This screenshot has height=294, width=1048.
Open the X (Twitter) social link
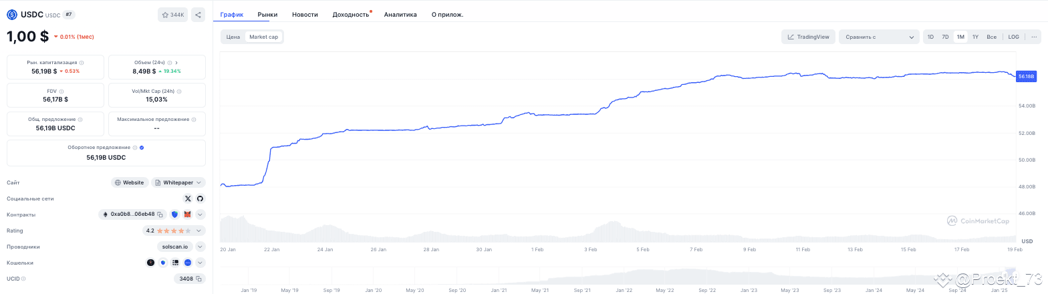(188, 198)
